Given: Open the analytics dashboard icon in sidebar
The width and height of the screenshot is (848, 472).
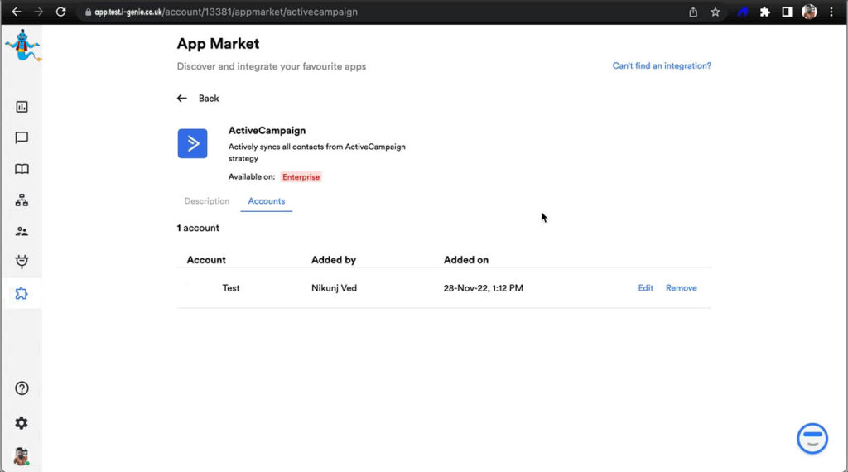Looking at the screenshot, I should (x=22, y=107).
